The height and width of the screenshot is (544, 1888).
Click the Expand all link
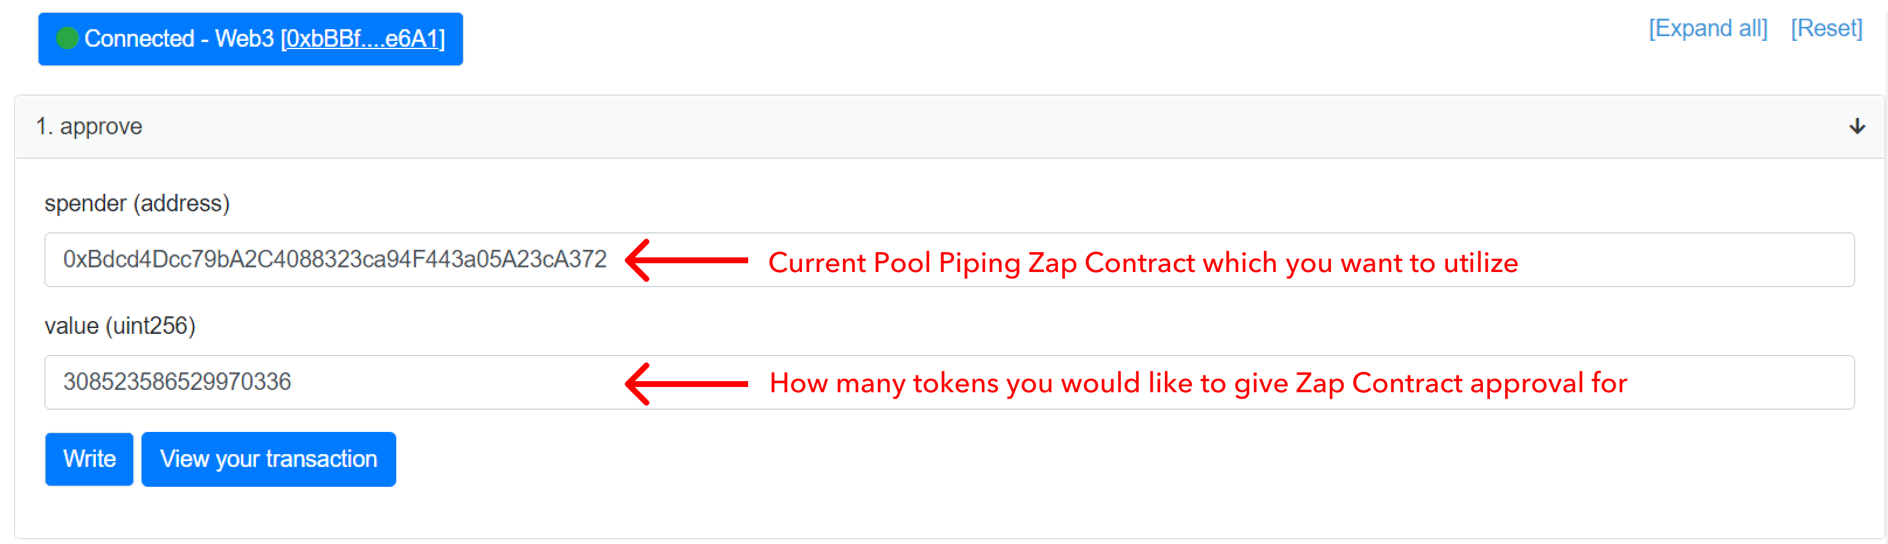[1708, 29]
